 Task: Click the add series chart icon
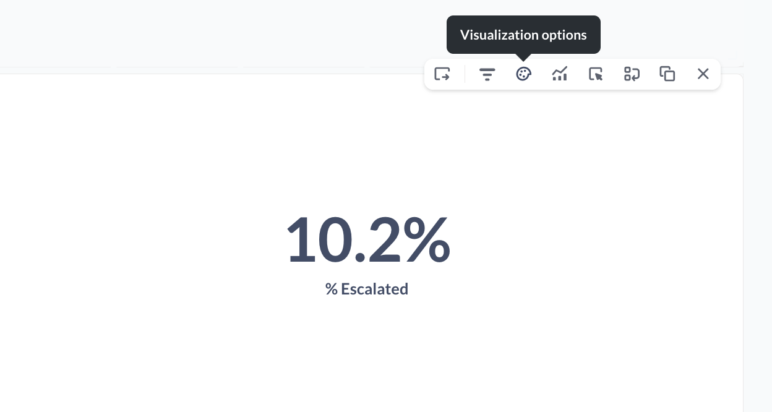coord(559,74)
